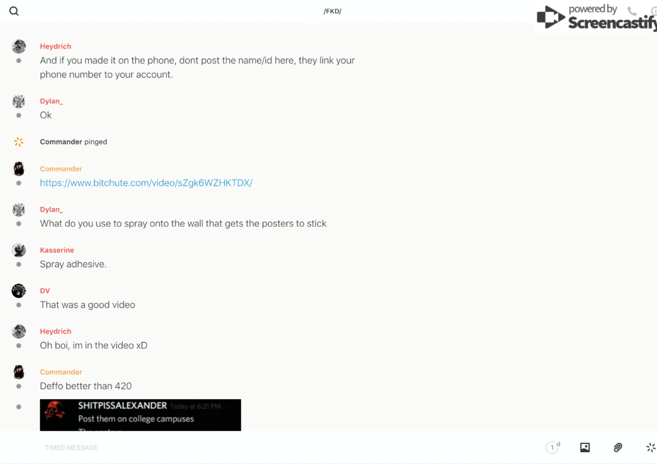Click the "Spray adhesive." message text
Image resolution: width=657 pixels, height=464 pixels.
[x=73, y=264]
